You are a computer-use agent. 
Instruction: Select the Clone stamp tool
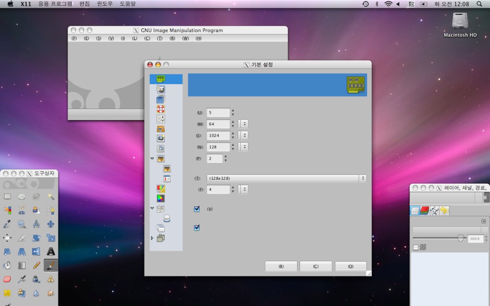point(51,279)
